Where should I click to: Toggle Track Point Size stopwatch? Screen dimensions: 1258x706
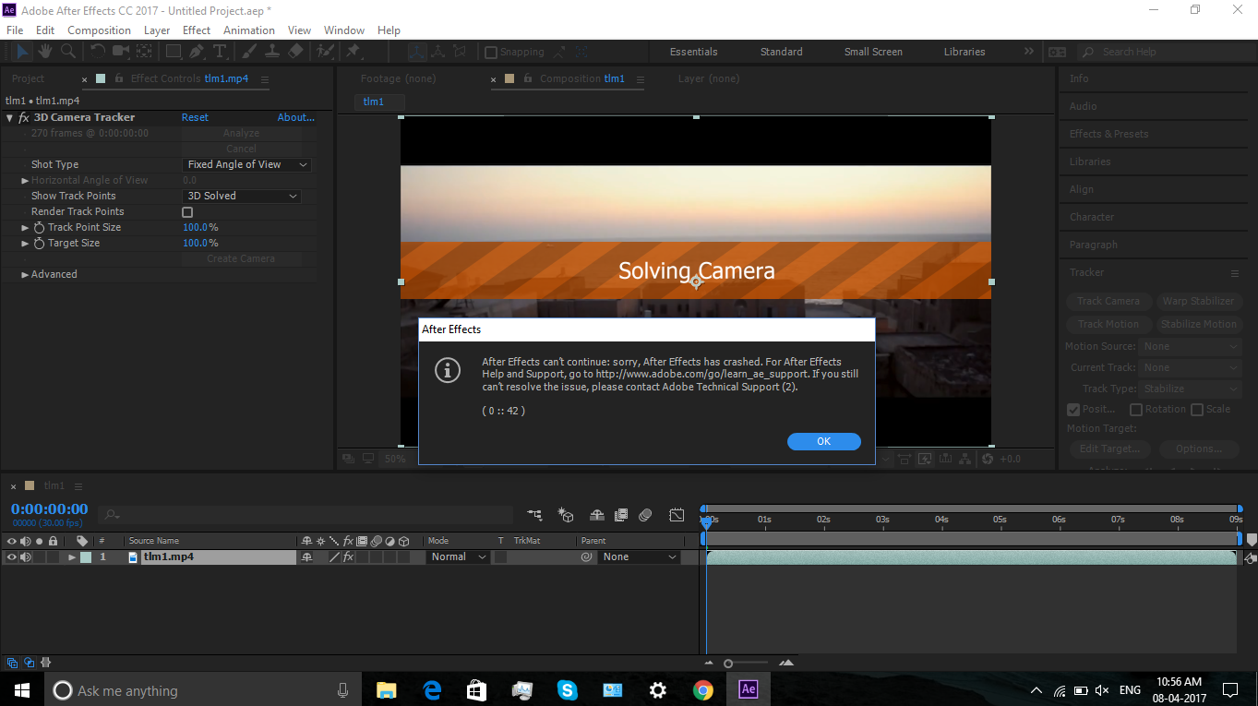click(39, 227)
